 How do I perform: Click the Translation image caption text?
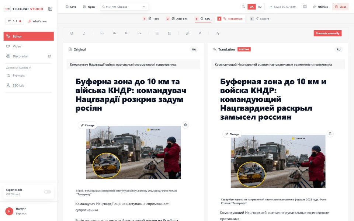tap(273, 201)
